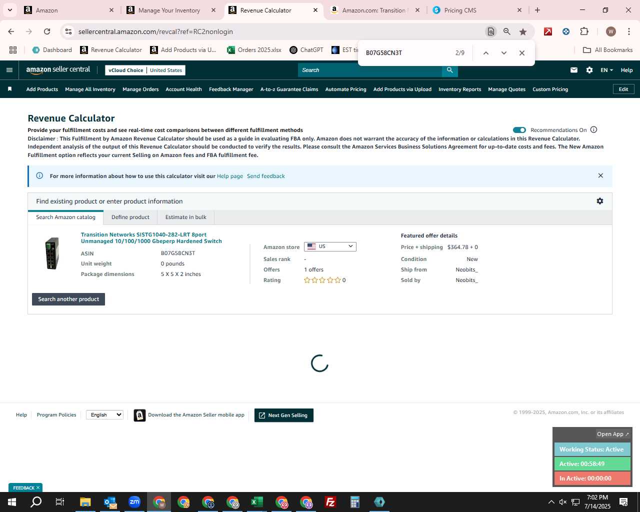640x512 pixels.
Task: Open the messages envelope icon
Action: point(574,70)
